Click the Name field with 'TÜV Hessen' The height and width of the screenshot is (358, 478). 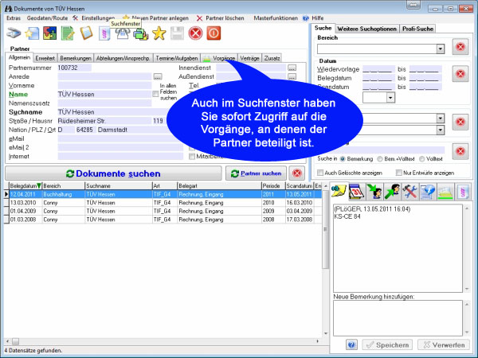(x=104, y=95)
